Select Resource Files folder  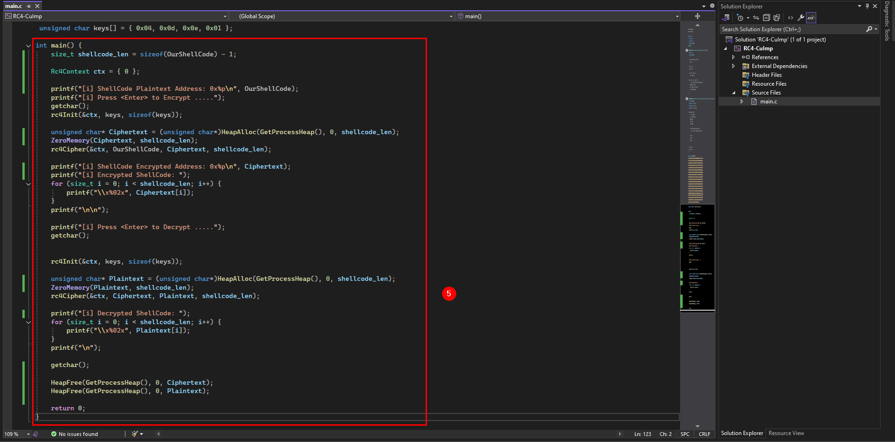click(x=769, y=84)
